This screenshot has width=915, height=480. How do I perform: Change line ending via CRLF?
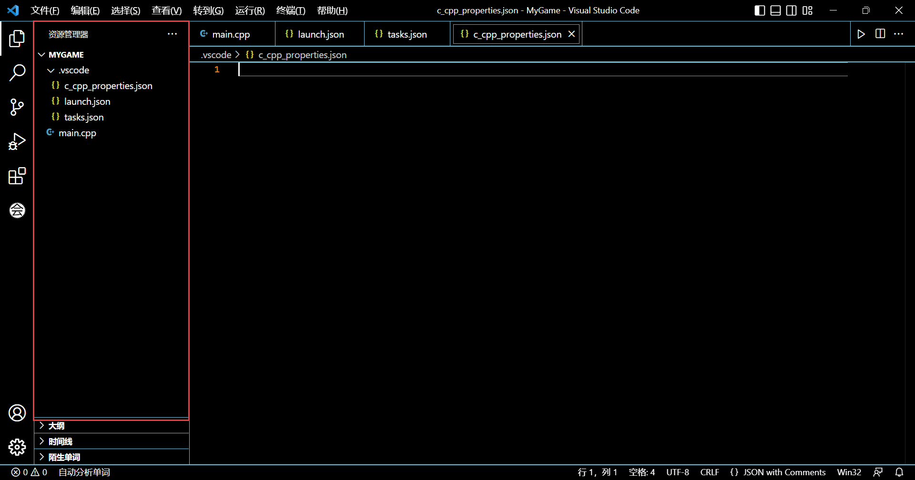(x=709, y=472)
